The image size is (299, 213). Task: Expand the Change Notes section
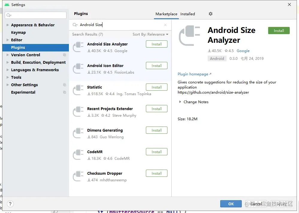pos(180,102)
